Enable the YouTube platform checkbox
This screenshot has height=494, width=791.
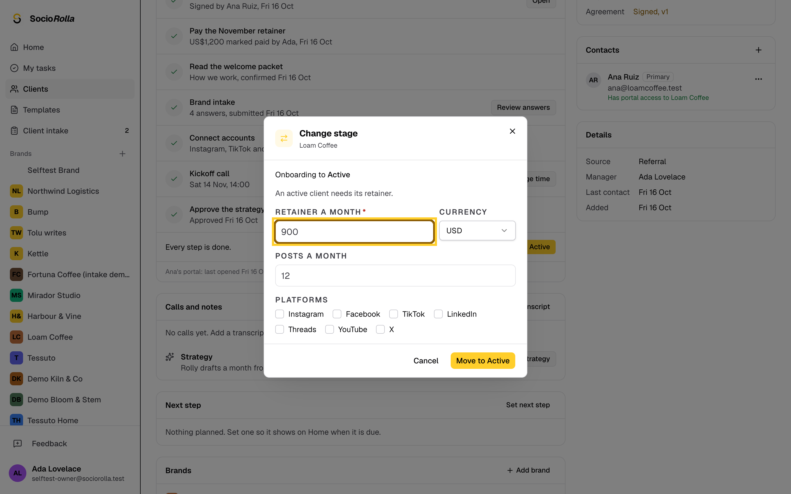pos(330,329)
